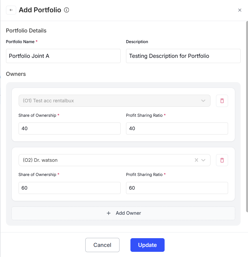Click the Description field
Viewport: 248px width, 257px height.
[183, 56]
